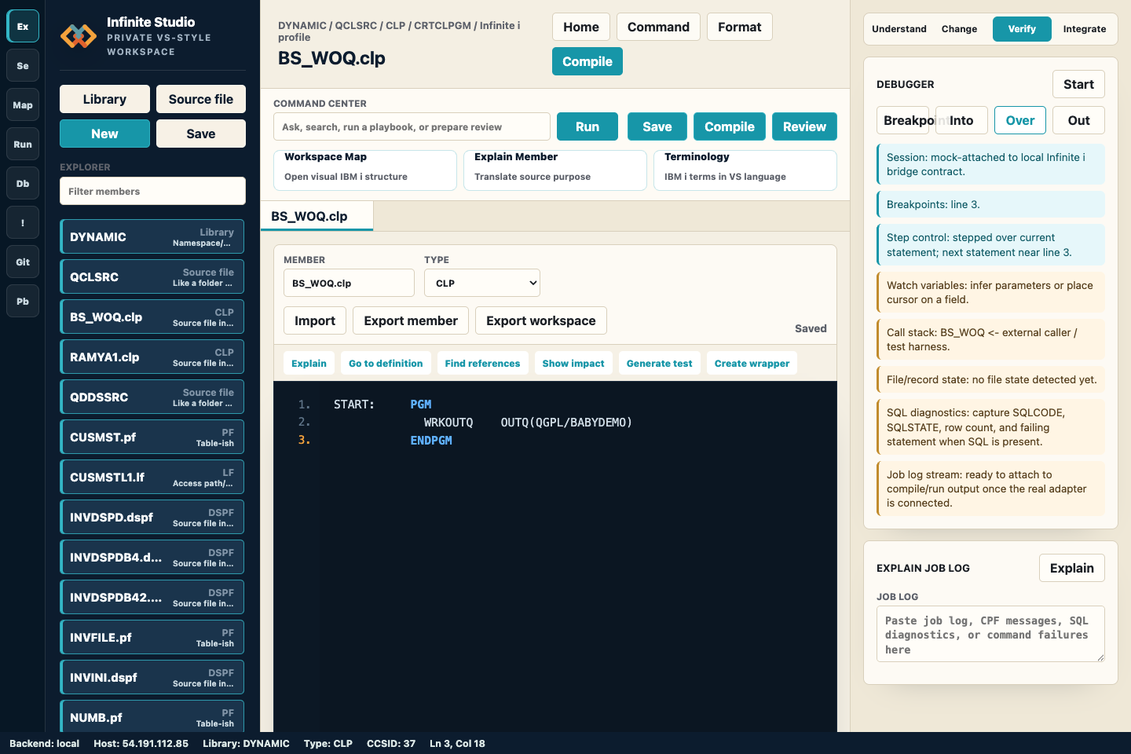Image resolution: width=1131 pixels, height=754 pixels.
Task: Click Export member button
Action: tap(411, 320)
